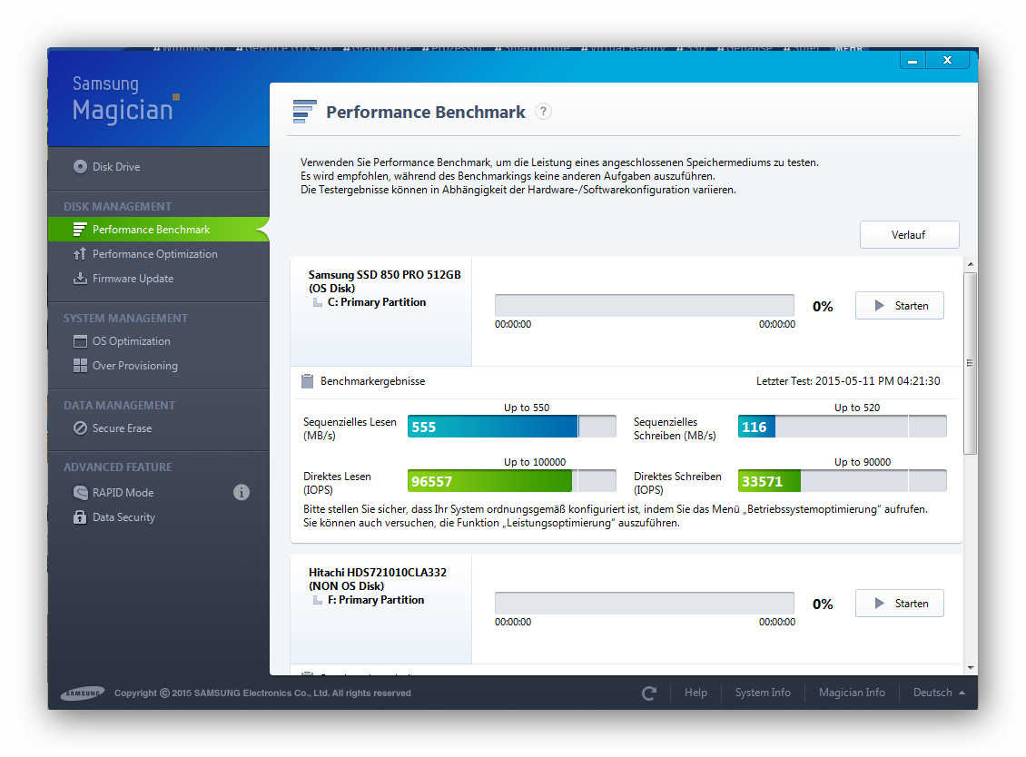Click the Performance Benchmark header icon

(x=305, y=112)
